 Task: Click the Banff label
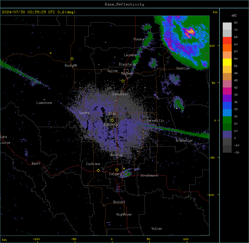[x=36, y=164]
